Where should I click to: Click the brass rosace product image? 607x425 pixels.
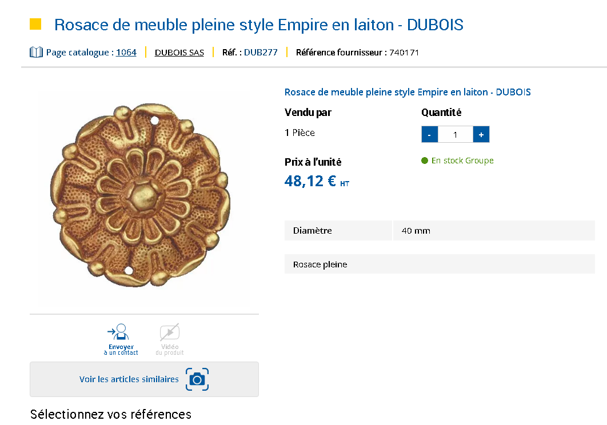(x=140, y=195)
